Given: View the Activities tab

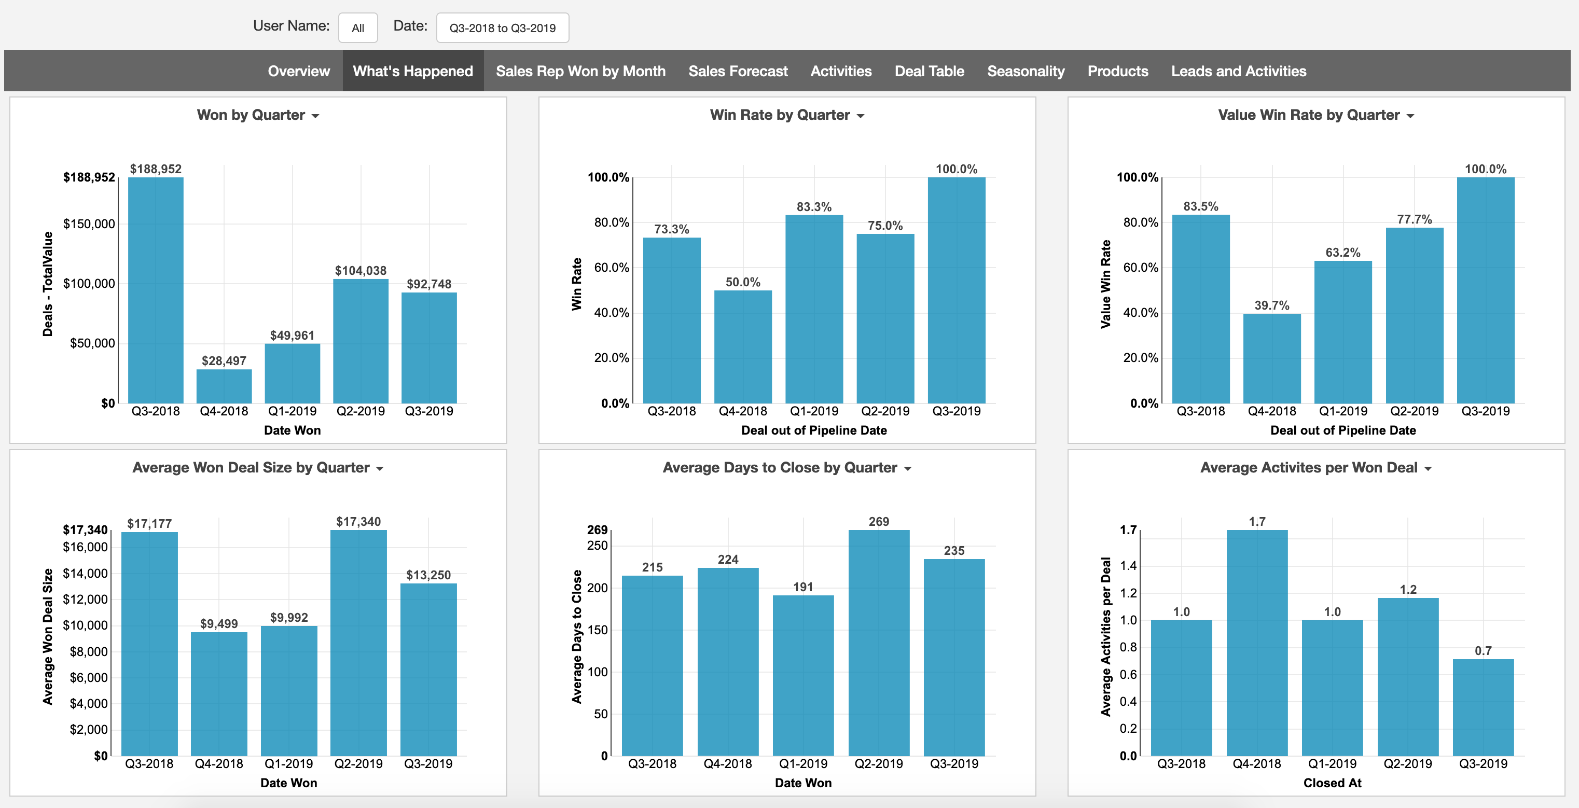Looking at the screenshot, I should tap(841, 71).
